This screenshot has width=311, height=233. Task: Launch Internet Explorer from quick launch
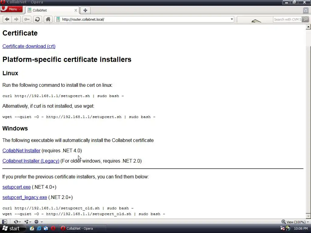(39, 228)
